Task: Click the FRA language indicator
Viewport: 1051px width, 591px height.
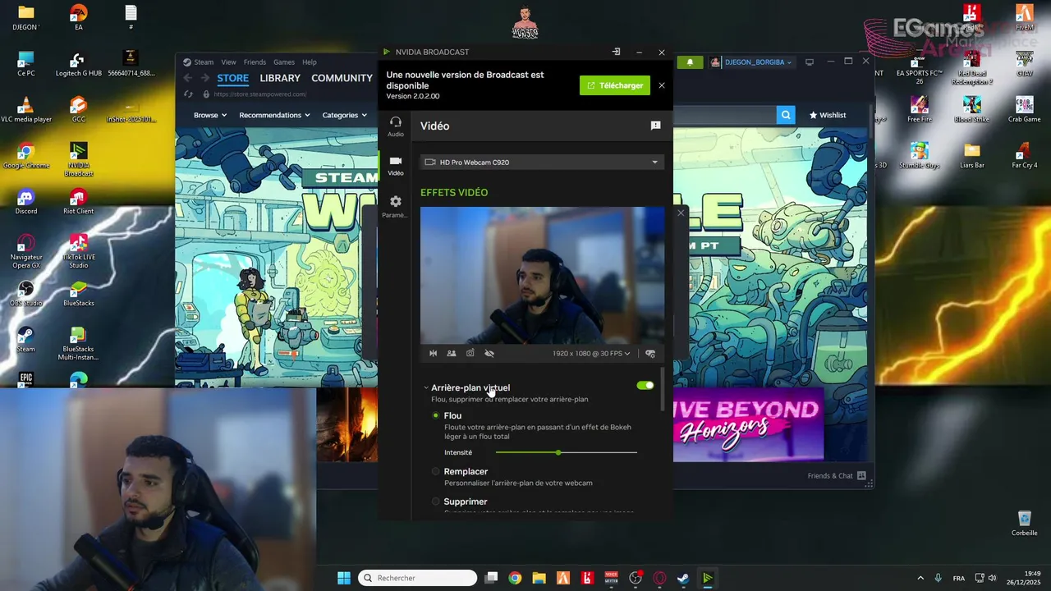Action: click(959, 578)
